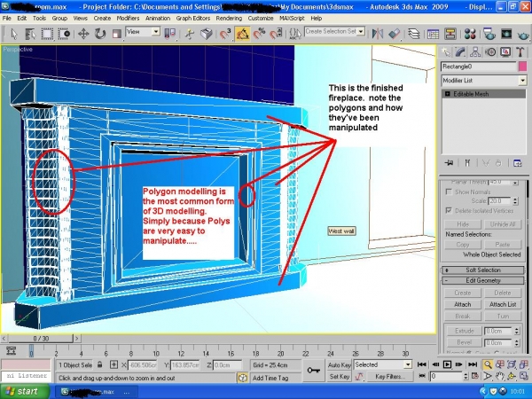Switch to Utilities command panel tab
532x399 pixels.
click(520, 52)
